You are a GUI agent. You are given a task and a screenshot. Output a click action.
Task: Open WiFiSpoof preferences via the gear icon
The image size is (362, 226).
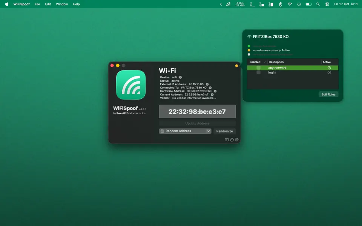[x=237, y=140]
